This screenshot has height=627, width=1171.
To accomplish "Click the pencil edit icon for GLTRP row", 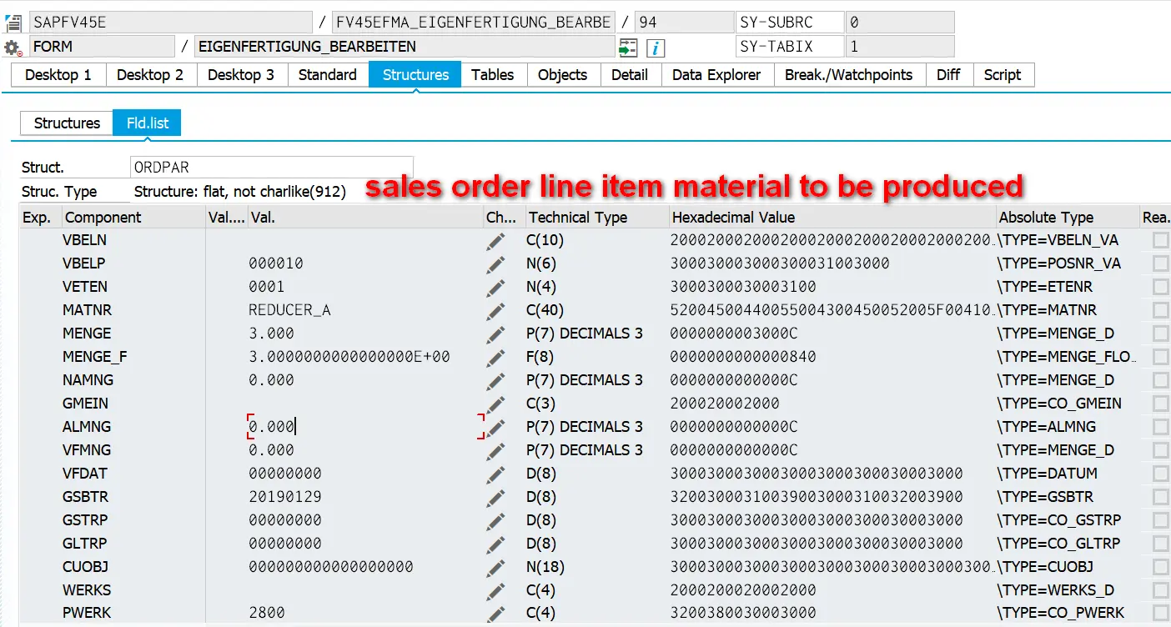I will [496, 544].
